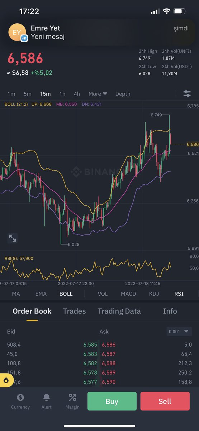The image size is (199, 431).
Task: Tap the 24h High value 6,749
Action: pyautogui.click(x=144, y=58)
